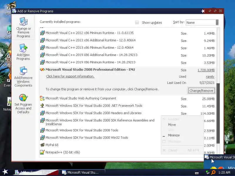Click the star icon in title bar
The image size is (235, 176).
pos(203,11)
